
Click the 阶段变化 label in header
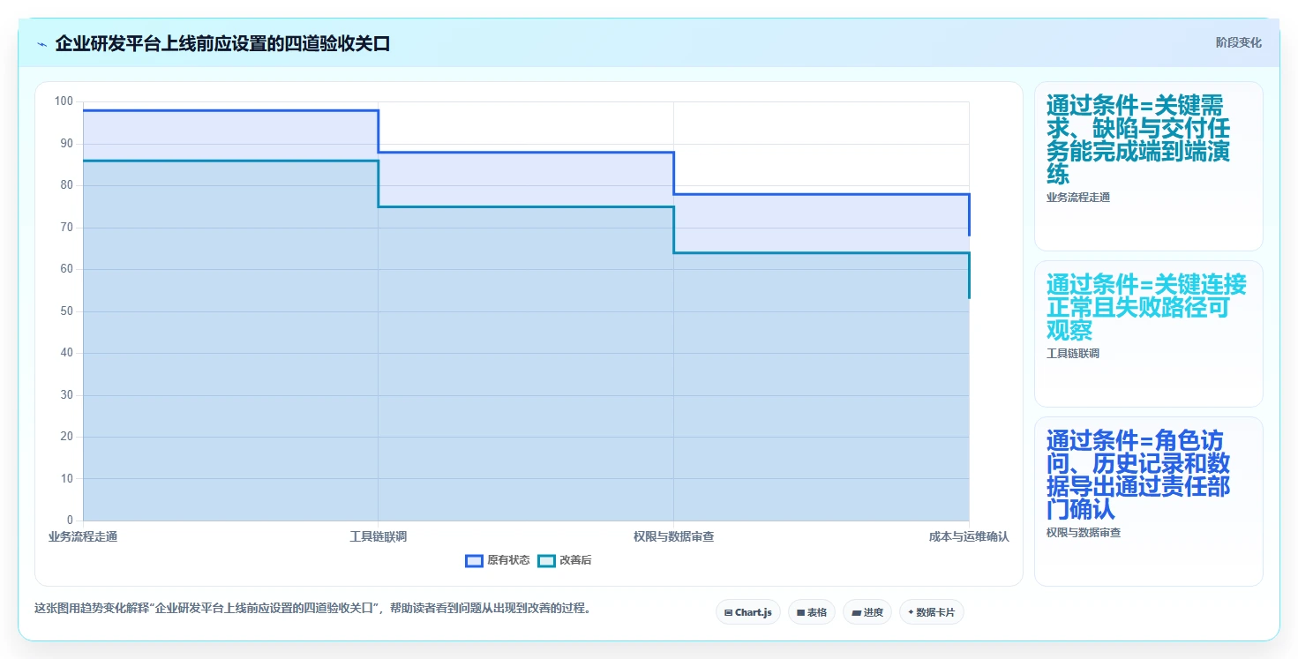(1238, 42)
